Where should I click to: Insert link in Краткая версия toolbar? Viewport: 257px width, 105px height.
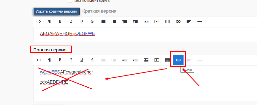(x=178, y=21)
